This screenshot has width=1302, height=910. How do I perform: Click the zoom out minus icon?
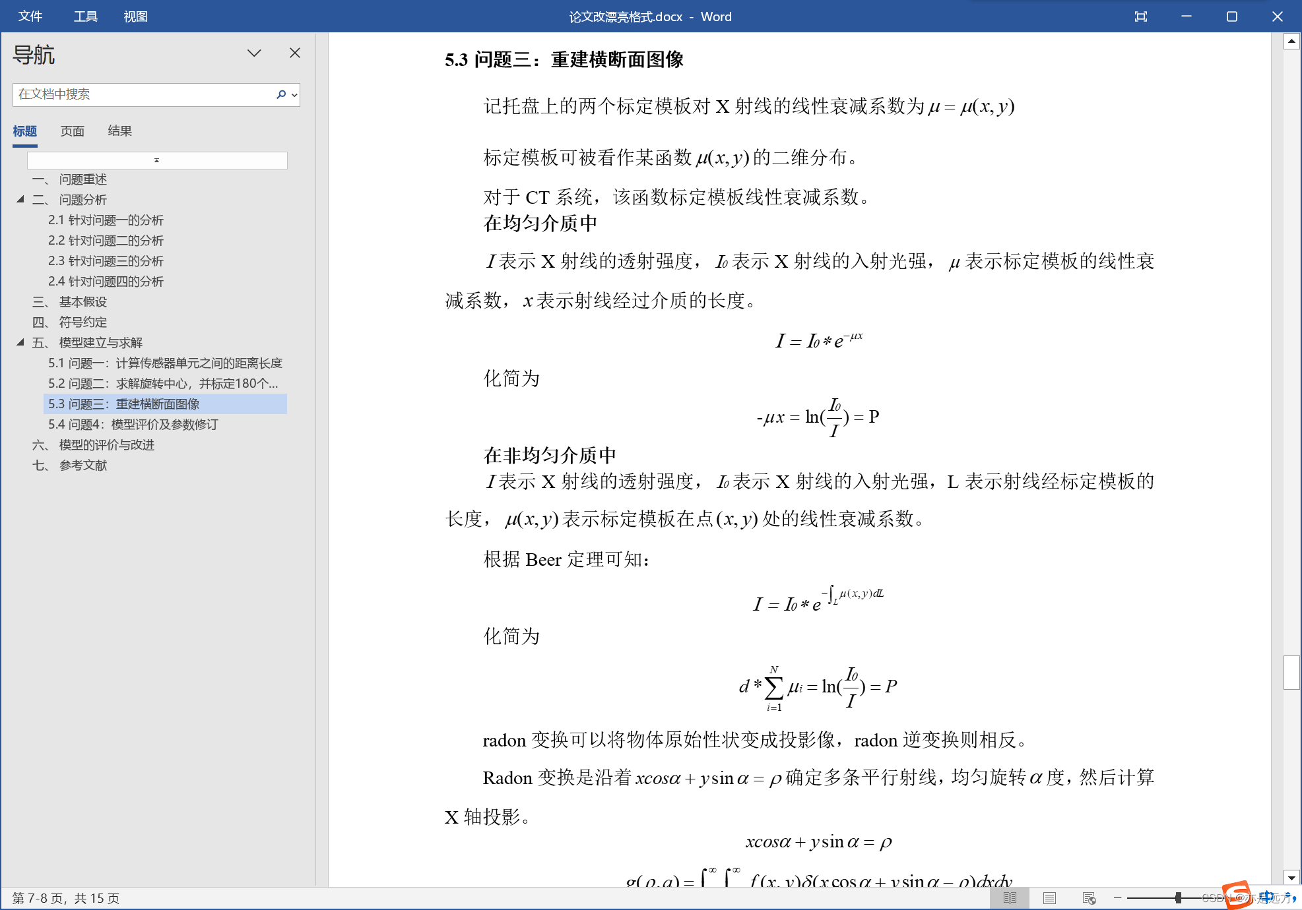(1118, 897)
